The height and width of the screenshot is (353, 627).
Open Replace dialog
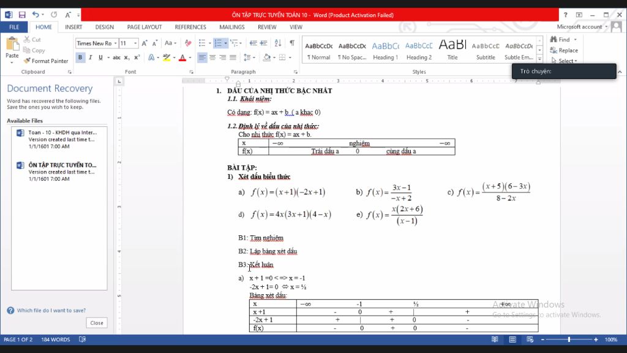coord(564,50)
